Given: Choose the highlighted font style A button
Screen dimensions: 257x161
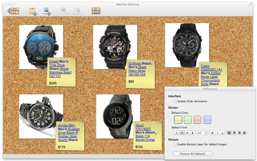Looking at the screenshot, I should (x=182, y=133).
